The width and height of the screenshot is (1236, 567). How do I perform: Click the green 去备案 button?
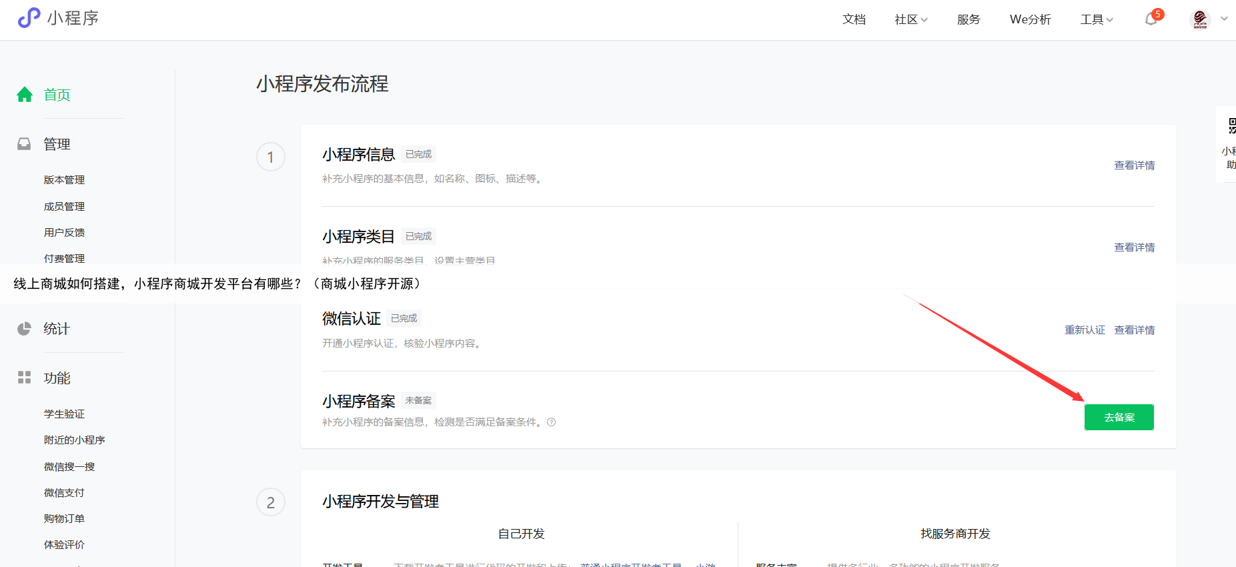coord(1119,418)
